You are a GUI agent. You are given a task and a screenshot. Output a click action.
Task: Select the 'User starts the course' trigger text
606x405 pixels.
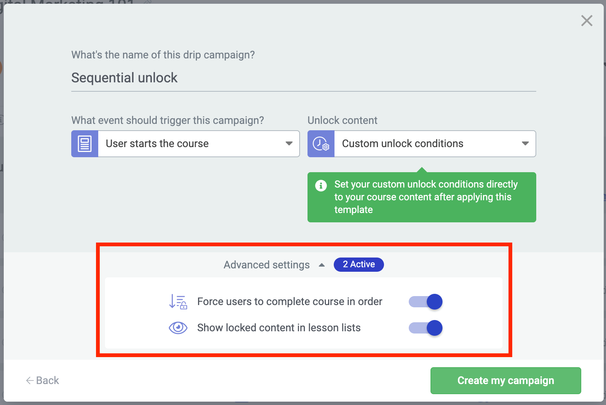[157, 144]
